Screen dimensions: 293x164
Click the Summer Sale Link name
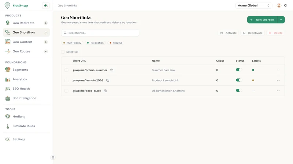coord(163,70)
